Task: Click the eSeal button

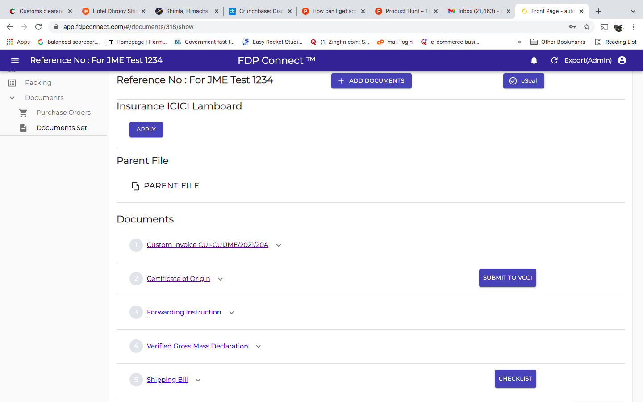Action: 524,81
